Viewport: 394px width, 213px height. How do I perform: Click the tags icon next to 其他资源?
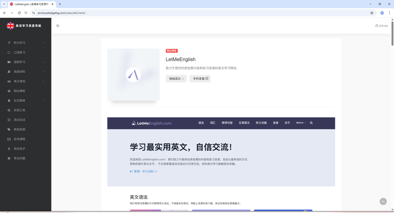point(9,129)
